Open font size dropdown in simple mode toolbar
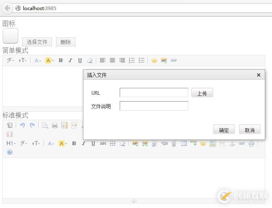272x208 pixels. click(23, 60)
